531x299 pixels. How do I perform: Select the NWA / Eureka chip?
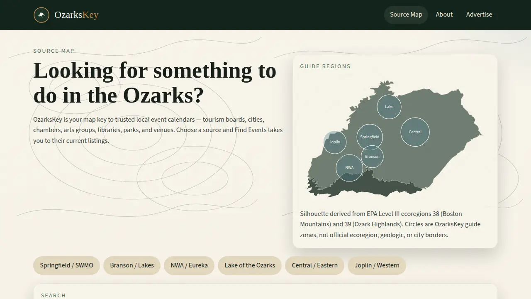[189, 265]
